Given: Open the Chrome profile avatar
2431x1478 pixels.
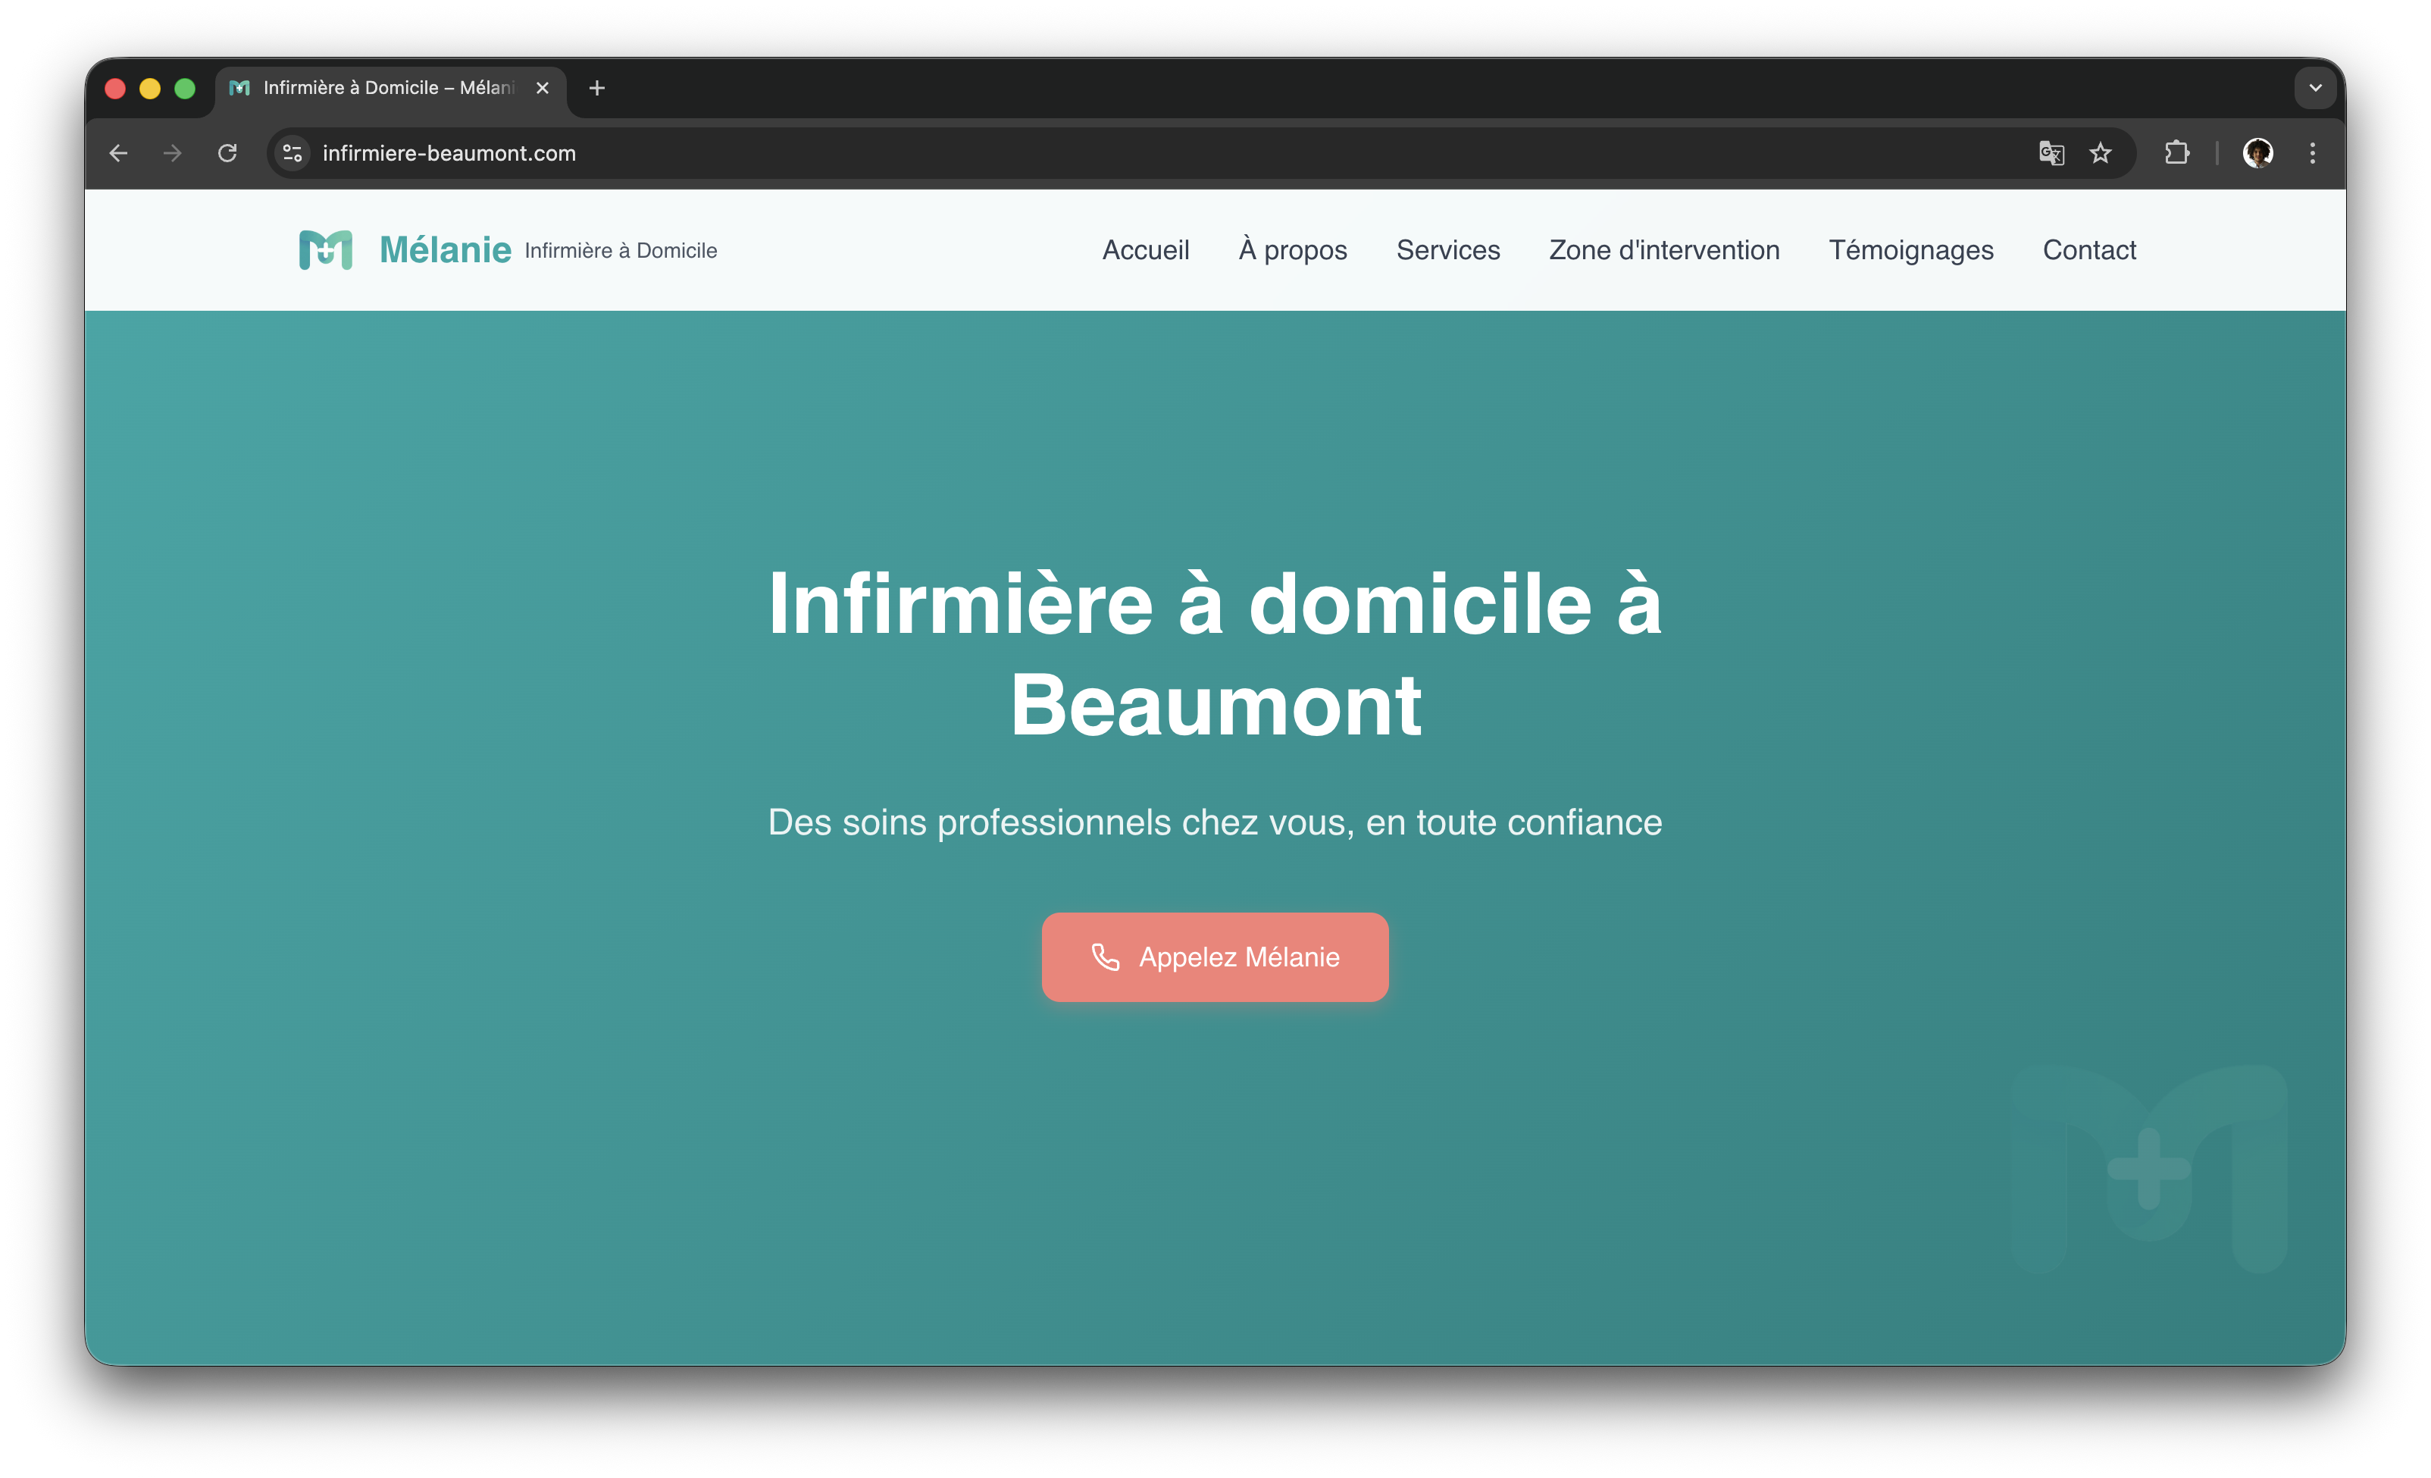Looking at the screenshot, I should (2258, 153).
